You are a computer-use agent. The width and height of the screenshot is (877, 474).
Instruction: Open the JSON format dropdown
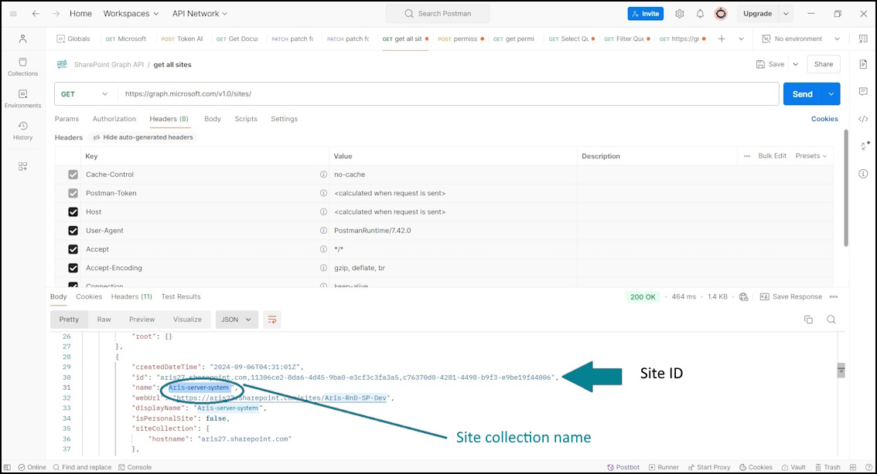coord(237,320)
